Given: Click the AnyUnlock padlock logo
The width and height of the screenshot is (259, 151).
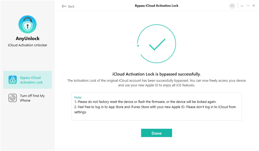Looking at the screenshot, I should [27, 24].
